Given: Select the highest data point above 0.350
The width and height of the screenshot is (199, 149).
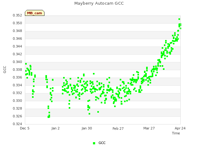Looking at the screenshot, I should (179, 19).
